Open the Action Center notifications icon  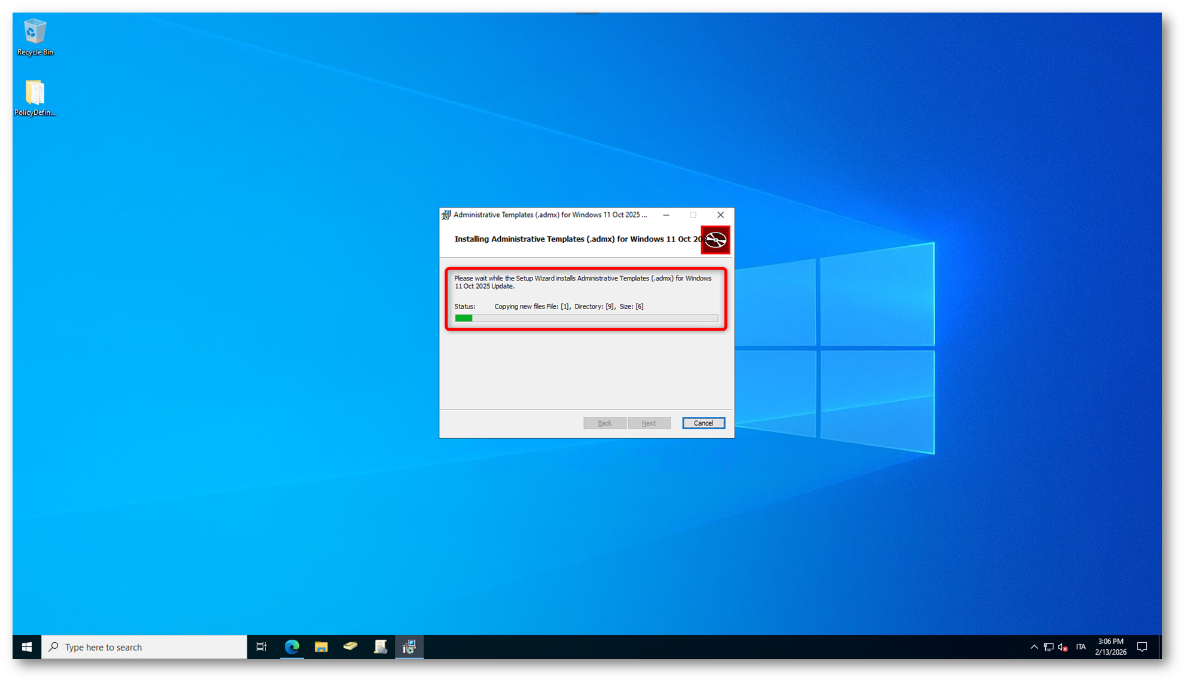click(x=1142, y=647)
